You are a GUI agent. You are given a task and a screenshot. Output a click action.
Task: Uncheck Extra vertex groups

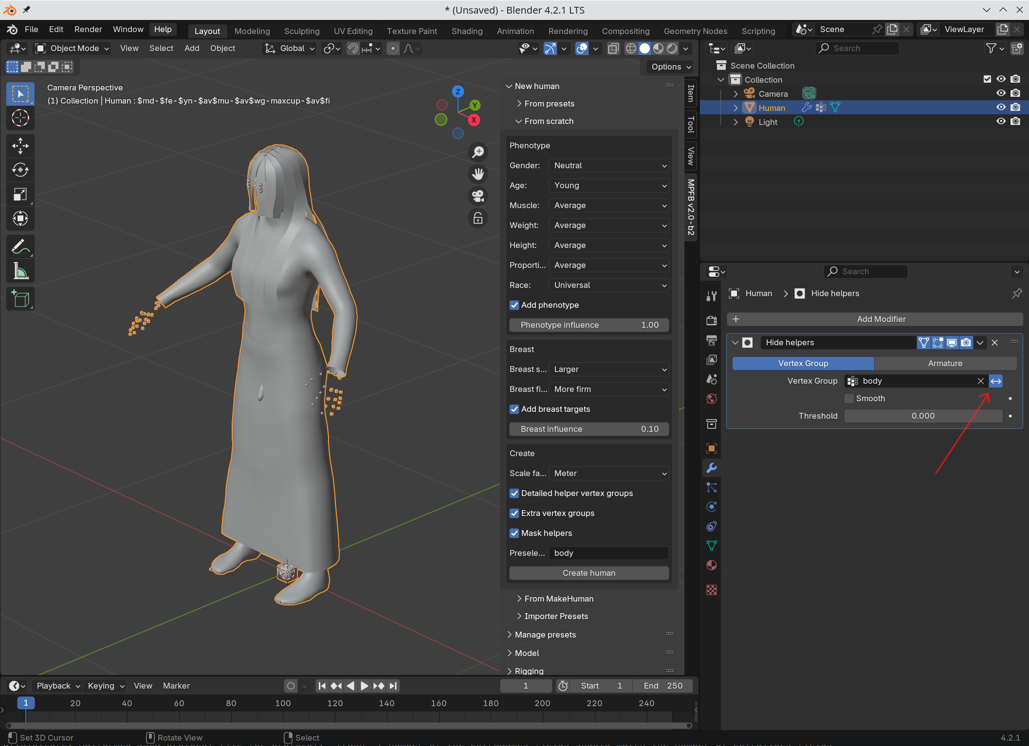coord(514,513)
